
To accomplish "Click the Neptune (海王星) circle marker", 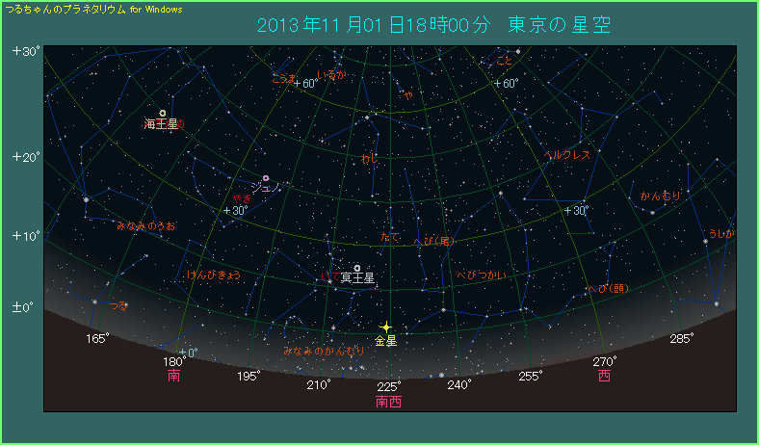I will tap(162, 113).
